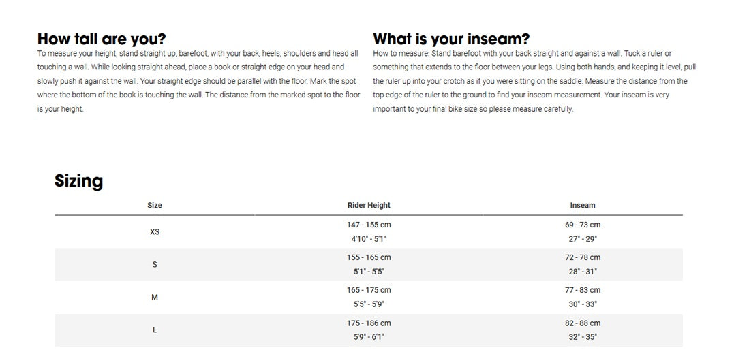Viewport: 734px width, 352px height.
Task: Click the S size row label
Action: (155, 265)
